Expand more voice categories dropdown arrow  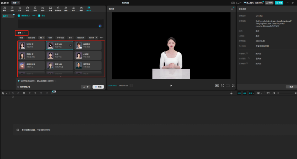pos(96,38)
